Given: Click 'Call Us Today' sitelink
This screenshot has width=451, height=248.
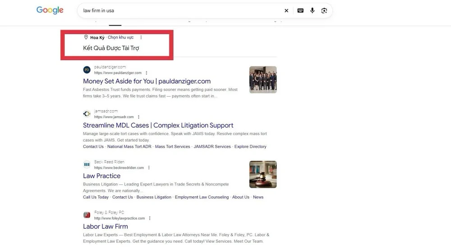Looking at the screenshot, I should click(x=96, y=197).
